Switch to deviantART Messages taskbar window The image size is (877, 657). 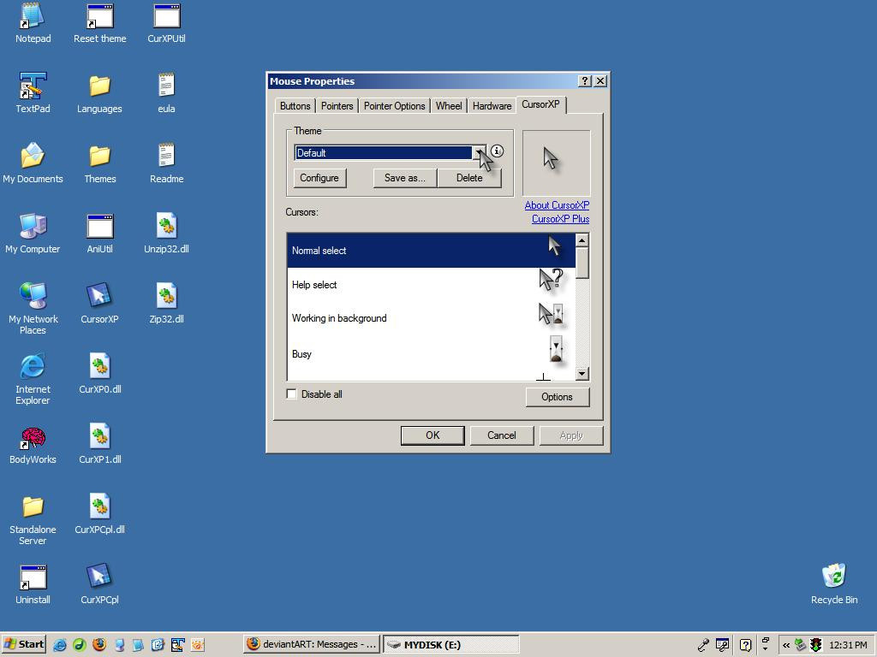pos(312,644)
